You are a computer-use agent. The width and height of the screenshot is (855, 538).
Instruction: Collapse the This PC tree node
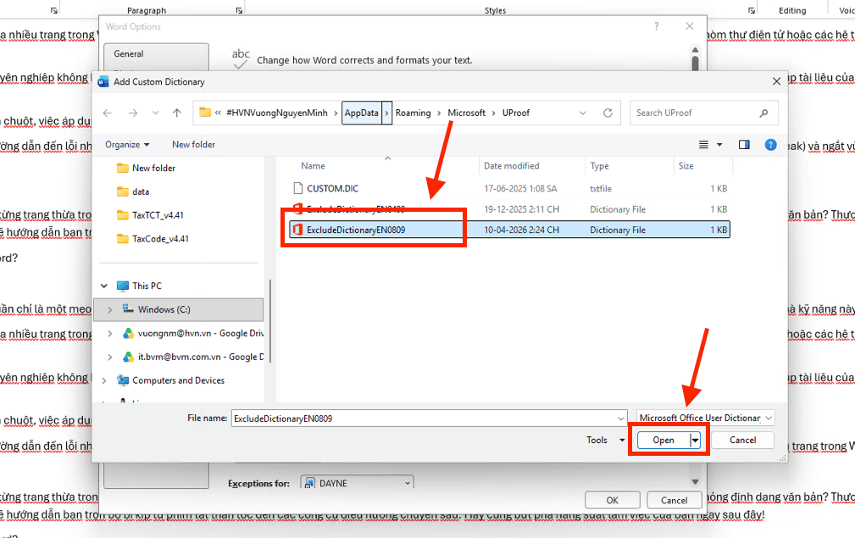pos(104,286)
